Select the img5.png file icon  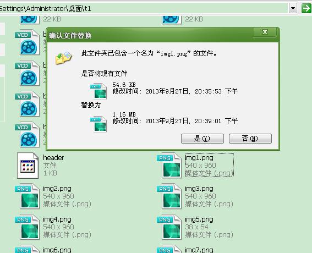pos(169,227)
